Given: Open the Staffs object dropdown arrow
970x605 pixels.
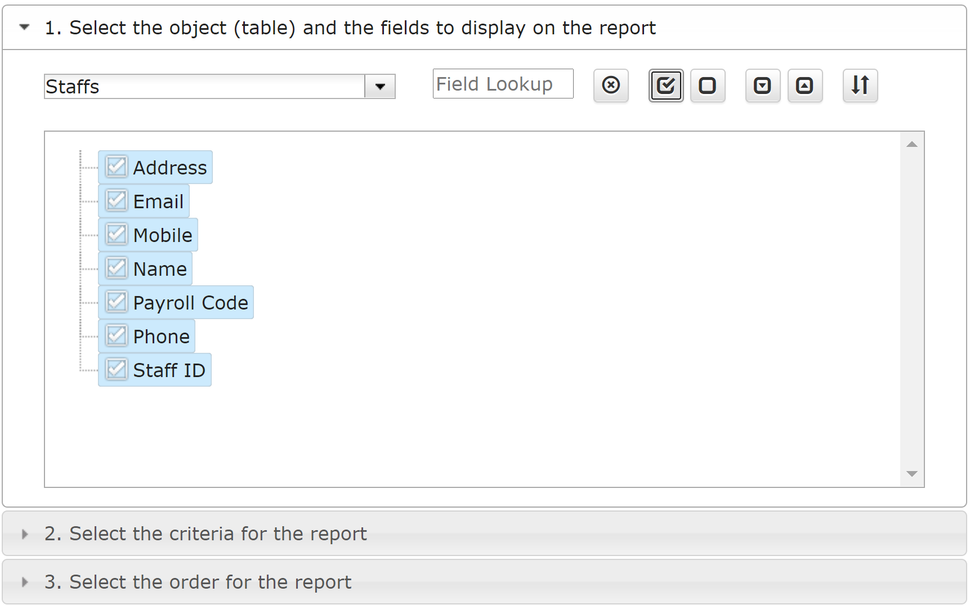Looking at the screenshot, I should coord(380,87).
